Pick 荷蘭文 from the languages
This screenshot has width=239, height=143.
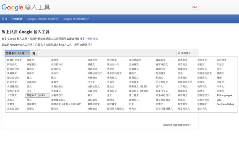coord(55,82)
